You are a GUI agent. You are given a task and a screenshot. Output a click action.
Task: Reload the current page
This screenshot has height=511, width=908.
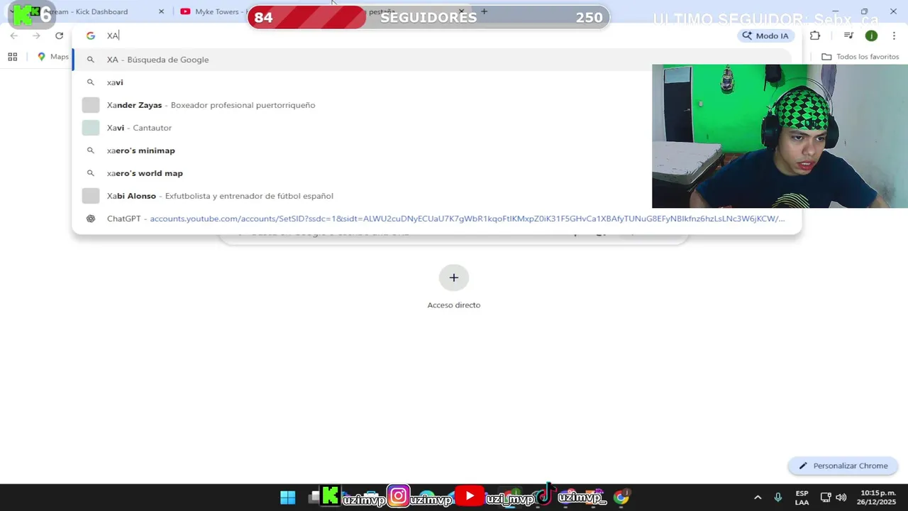pyautogui.click(x=59, y=35)
